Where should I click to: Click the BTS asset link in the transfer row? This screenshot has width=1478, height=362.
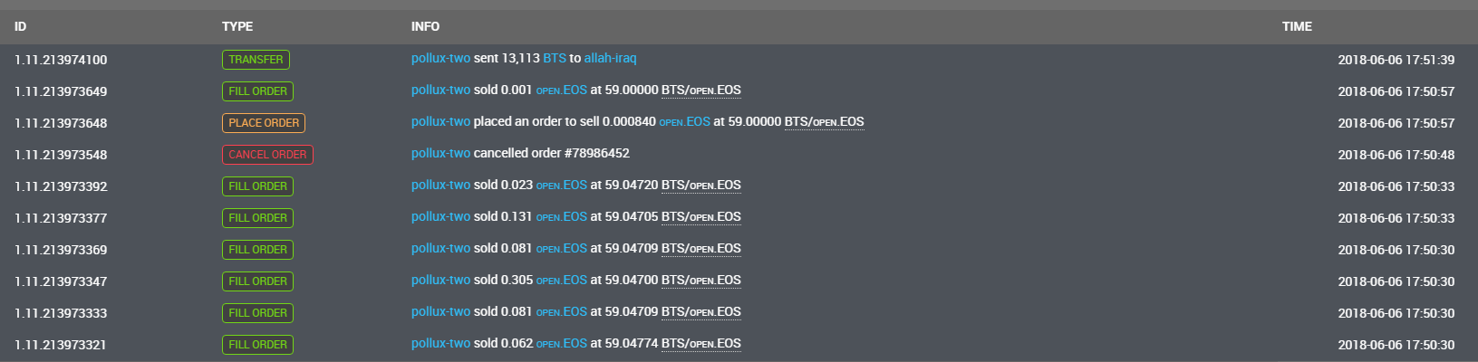555,58
